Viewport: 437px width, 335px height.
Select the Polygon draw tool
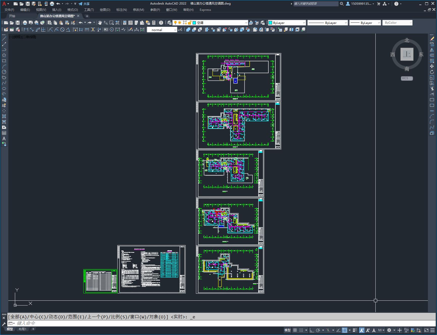[4, 55]
